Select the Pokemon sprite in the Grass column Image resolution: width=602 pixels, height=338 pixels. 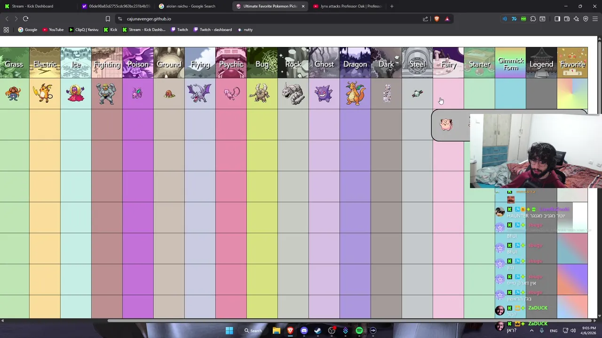tap(13, 93)
